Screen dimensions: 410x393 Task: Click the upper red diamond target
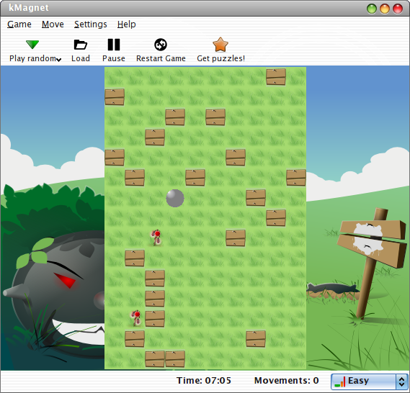pos(156,237)
